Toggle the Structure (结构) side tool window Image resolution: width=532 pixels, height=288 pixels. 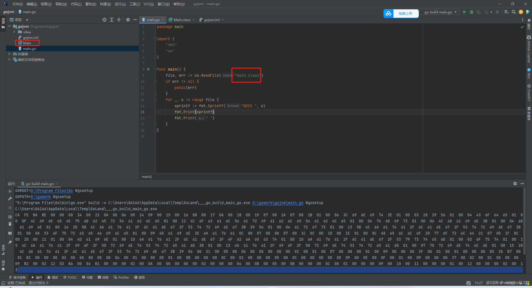(3, 250)
